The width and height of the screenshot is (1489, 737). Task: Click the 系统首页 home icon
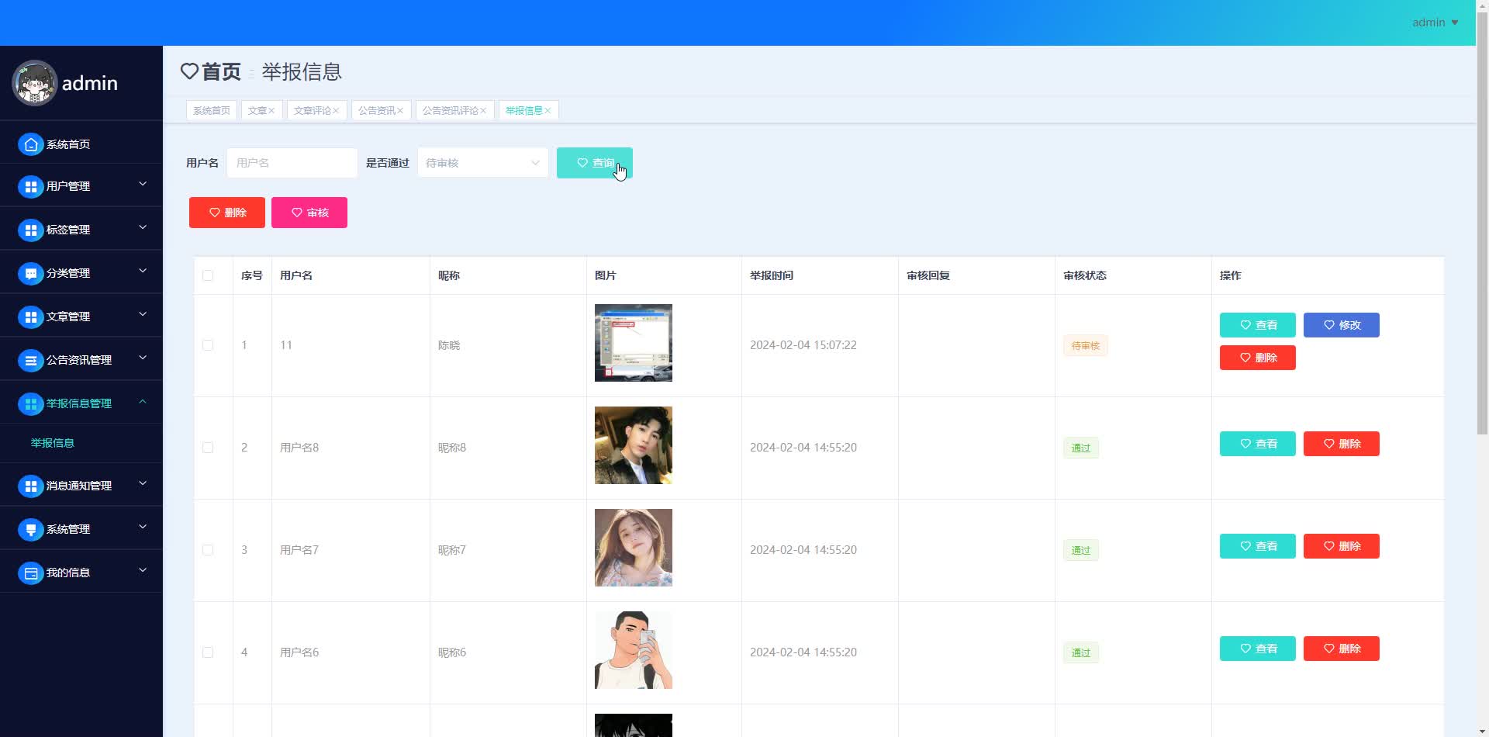[30, 144]
